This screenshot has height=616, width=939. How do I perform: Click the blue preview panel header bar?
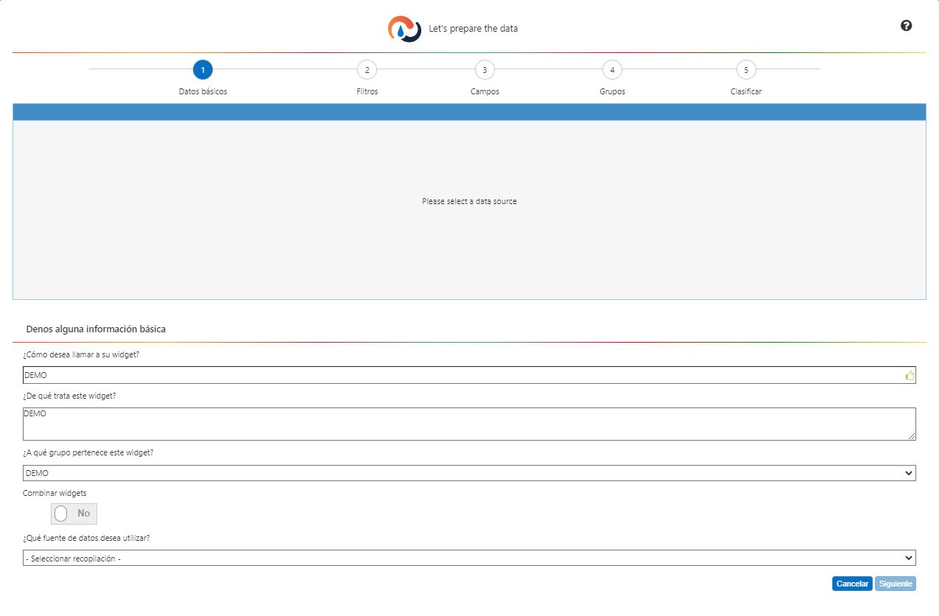click(469, 112)
